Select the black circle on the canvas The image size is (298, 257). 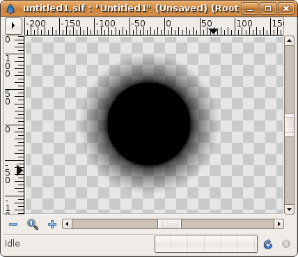pyautogui.click(x=149, y=124)
